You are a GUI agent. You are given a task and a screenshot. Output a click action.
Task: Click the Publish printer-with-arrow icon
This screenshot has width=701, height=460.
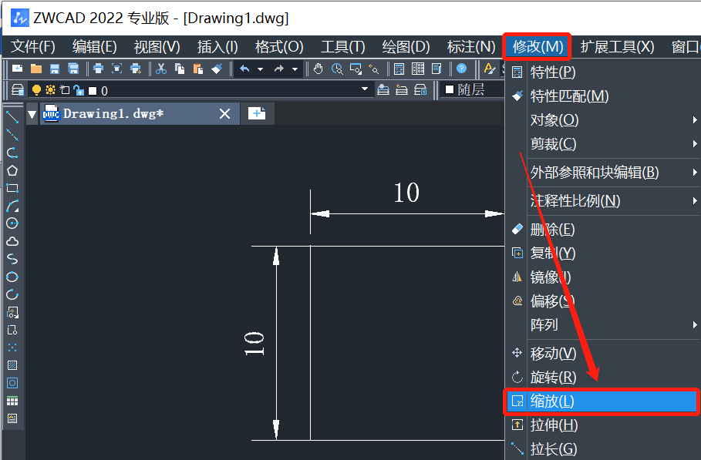136,69
